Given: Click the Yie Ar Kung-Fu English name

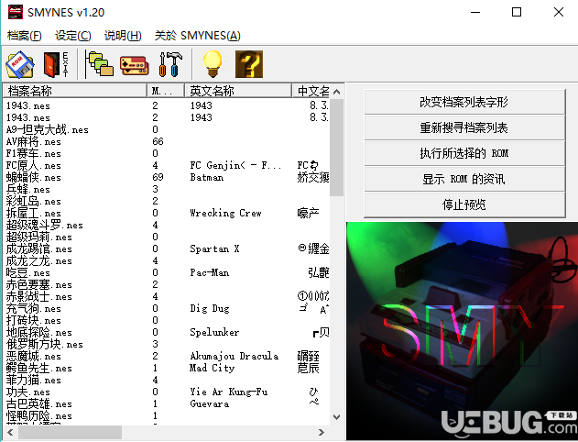Looking at the screenshot, I should (229, 392).
